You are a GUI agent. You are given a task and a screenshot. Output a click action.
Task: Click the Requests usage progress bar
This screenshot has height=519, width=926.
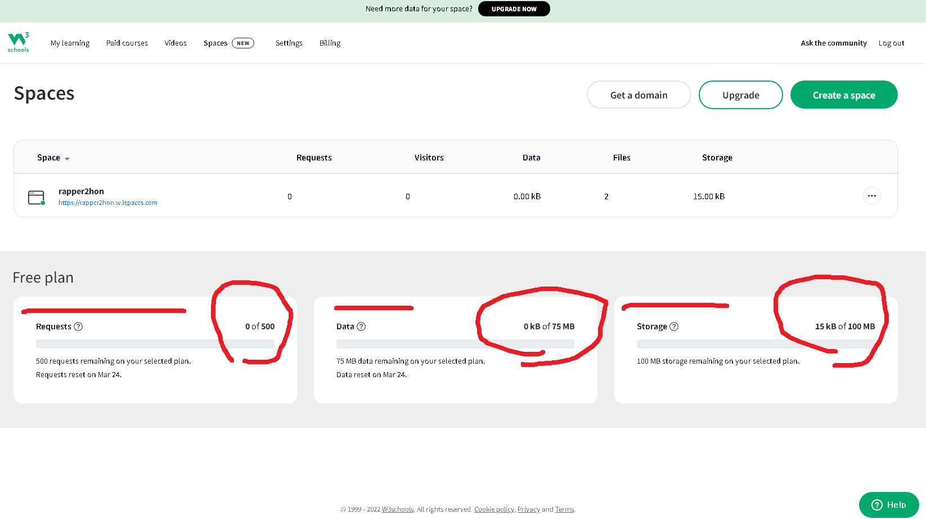(x=155, y=344)
